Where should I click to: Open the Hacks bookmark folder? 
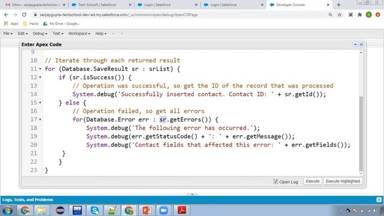[31, 24]
